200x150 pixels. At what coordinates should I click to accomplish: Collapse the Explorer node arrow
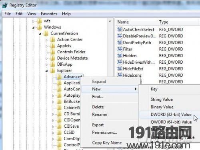(x=46, y=71)
